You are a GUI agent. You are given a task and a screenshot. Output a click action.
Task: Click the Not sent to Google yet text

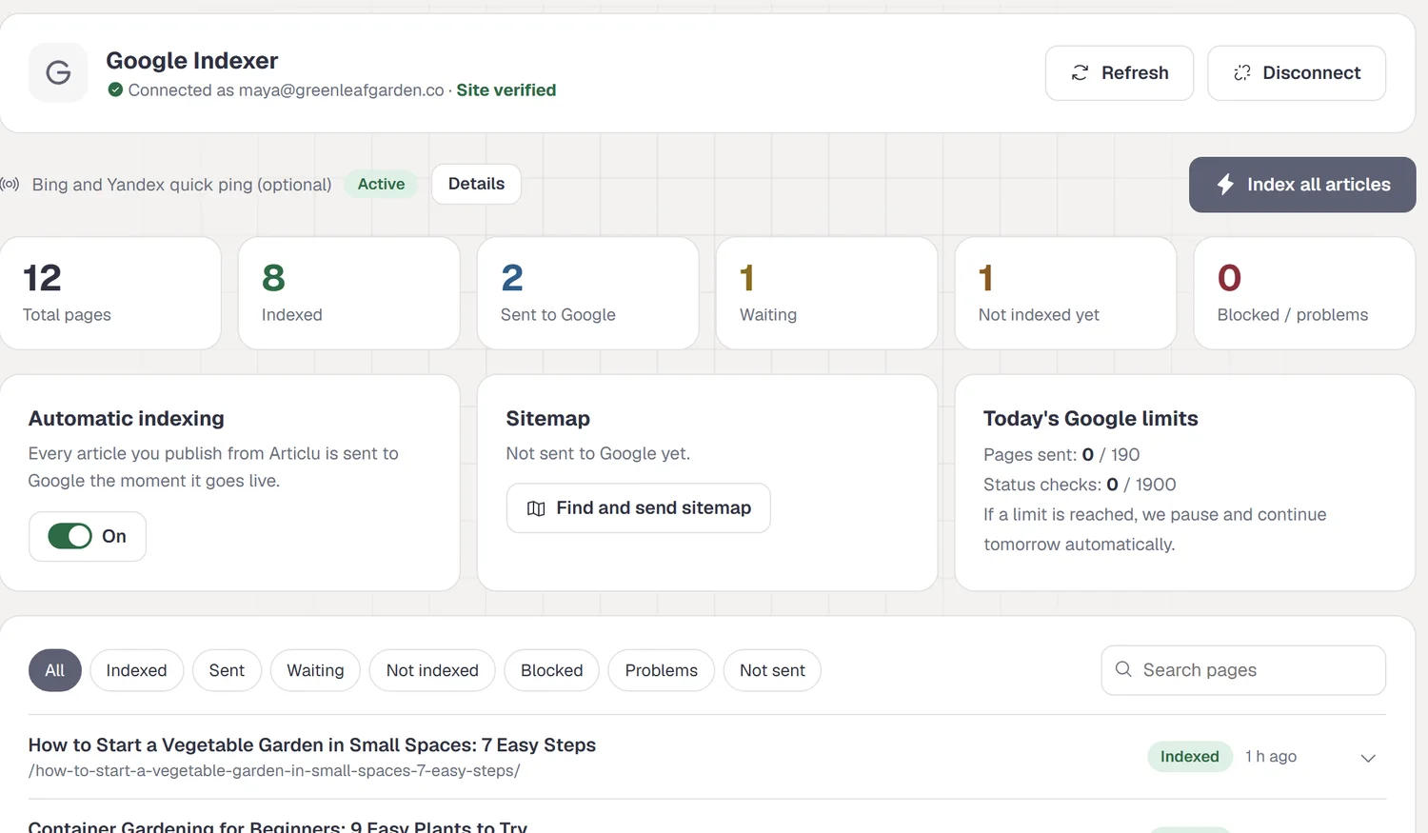(598, 453)
